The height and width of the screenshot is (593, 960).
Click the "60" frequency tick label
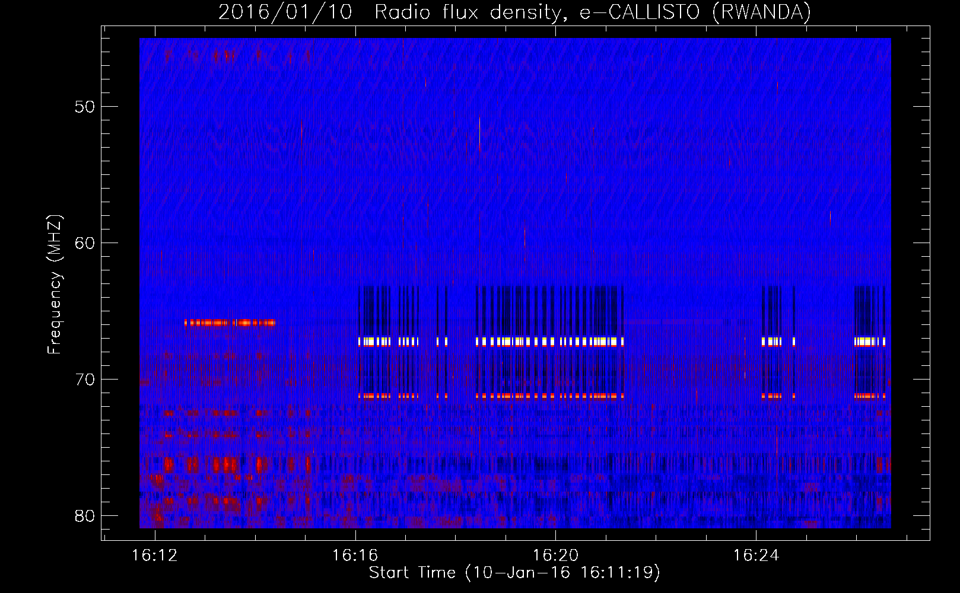coord(85,243)
